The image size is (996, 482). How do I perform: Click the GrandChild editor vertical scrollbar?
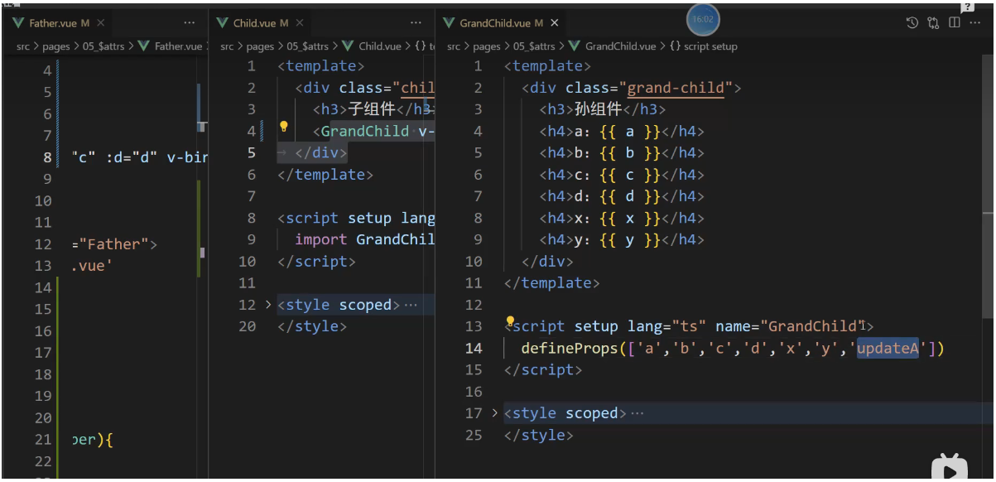tap(989, 186)
